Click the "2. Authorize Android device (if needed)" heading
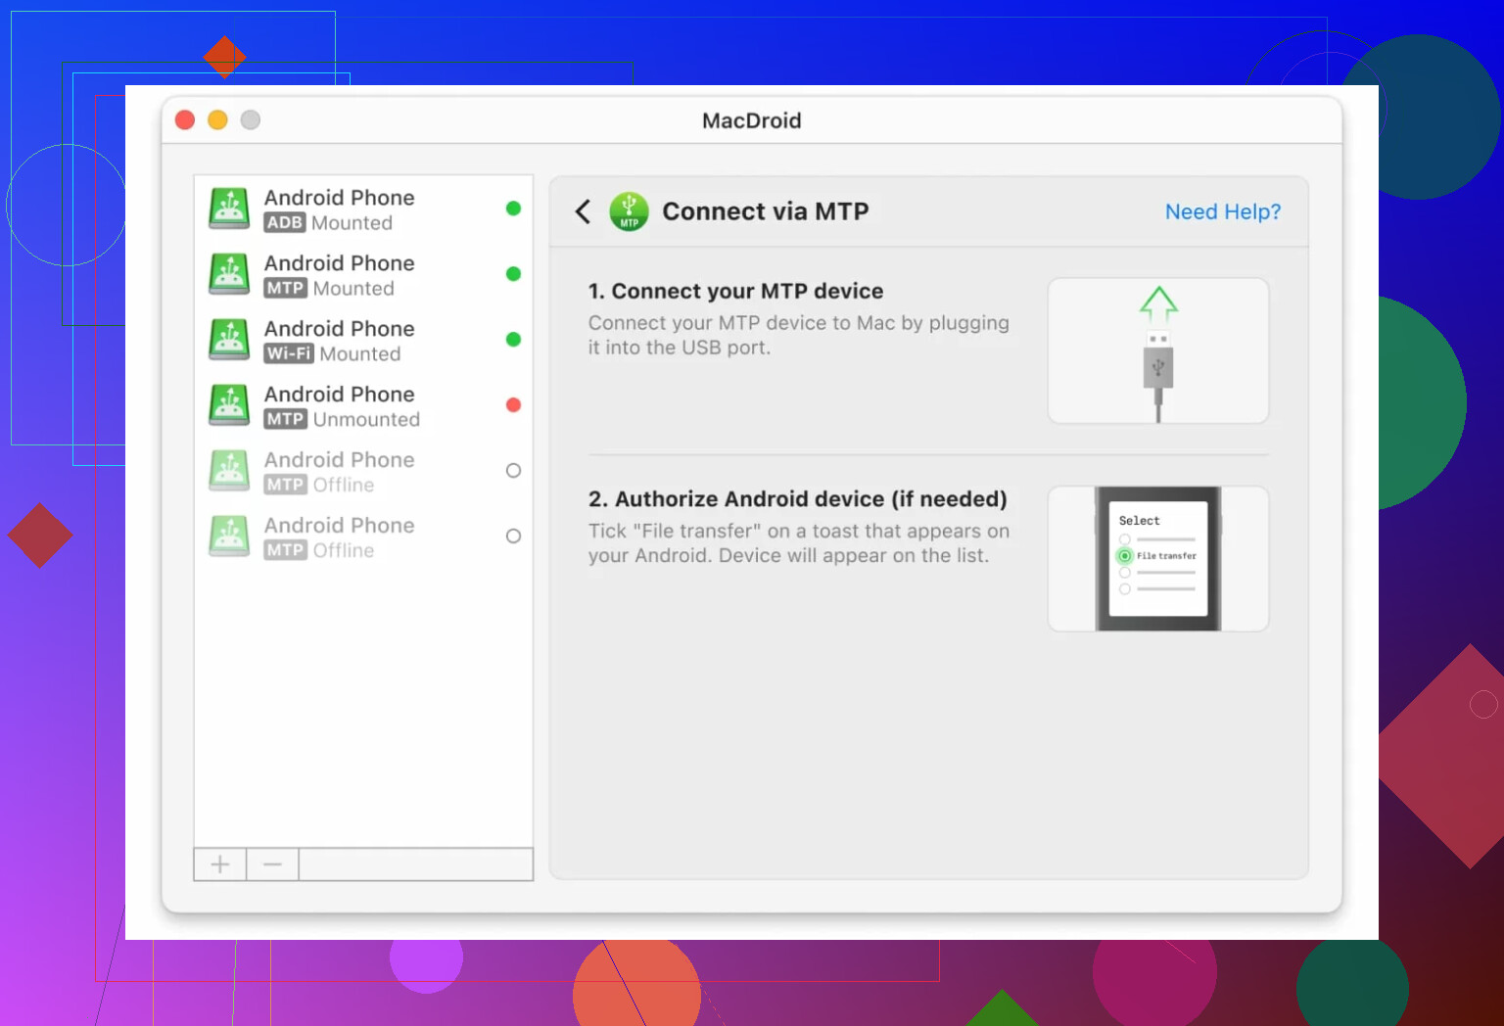 (798, 499)
